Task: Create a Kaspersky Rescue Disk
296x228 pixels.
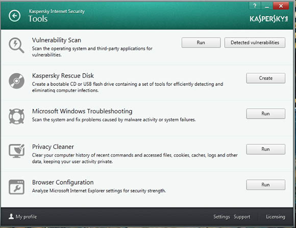Action: click(x=265, y=78)
